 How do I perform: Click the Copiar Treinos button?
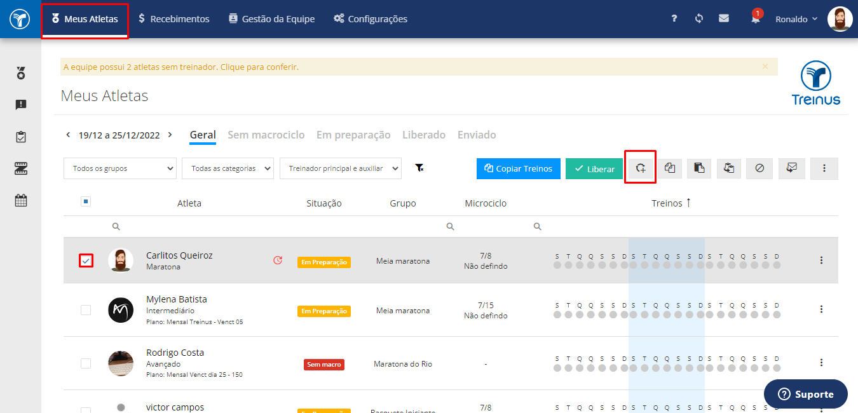pos(519,168)
